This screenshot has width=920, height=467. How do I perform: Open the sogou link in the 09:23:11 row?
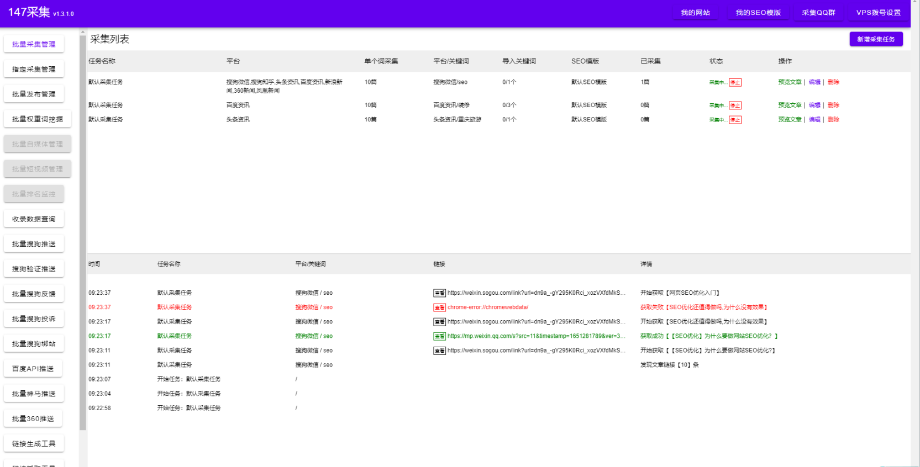click(537, 351)
